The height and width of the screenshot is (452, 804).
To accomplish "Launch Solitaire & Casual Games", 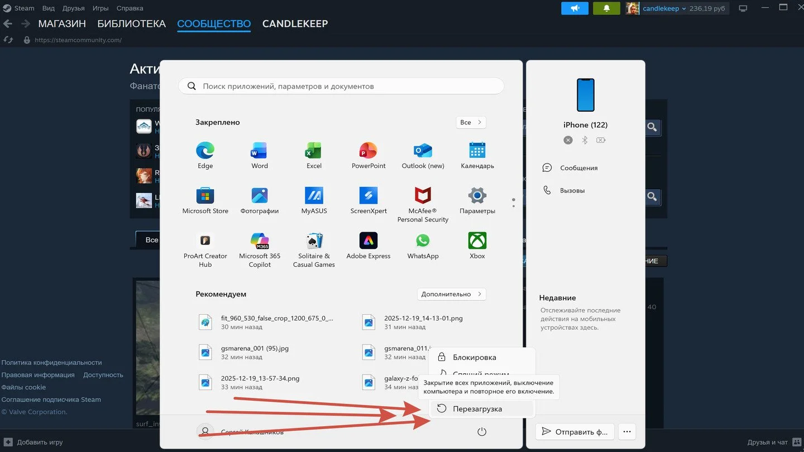I will 314,249.
